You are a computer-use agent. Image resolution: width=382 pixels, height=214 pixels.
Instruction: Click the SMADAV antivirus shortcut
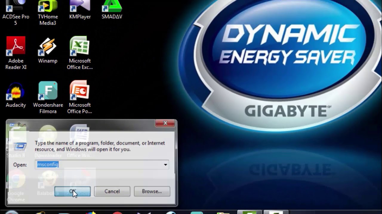tap(112, 10)
